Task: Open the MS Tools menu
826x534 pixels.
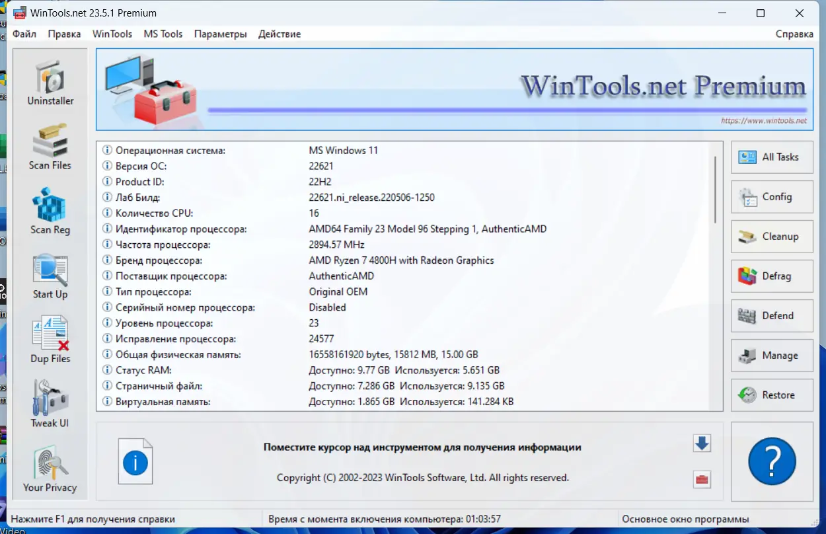Action: pos(163,34)
